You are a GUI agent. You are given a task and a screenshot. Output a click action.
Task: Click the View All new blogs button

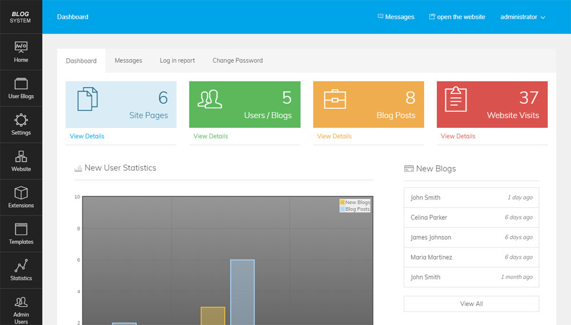click(471, 304)
